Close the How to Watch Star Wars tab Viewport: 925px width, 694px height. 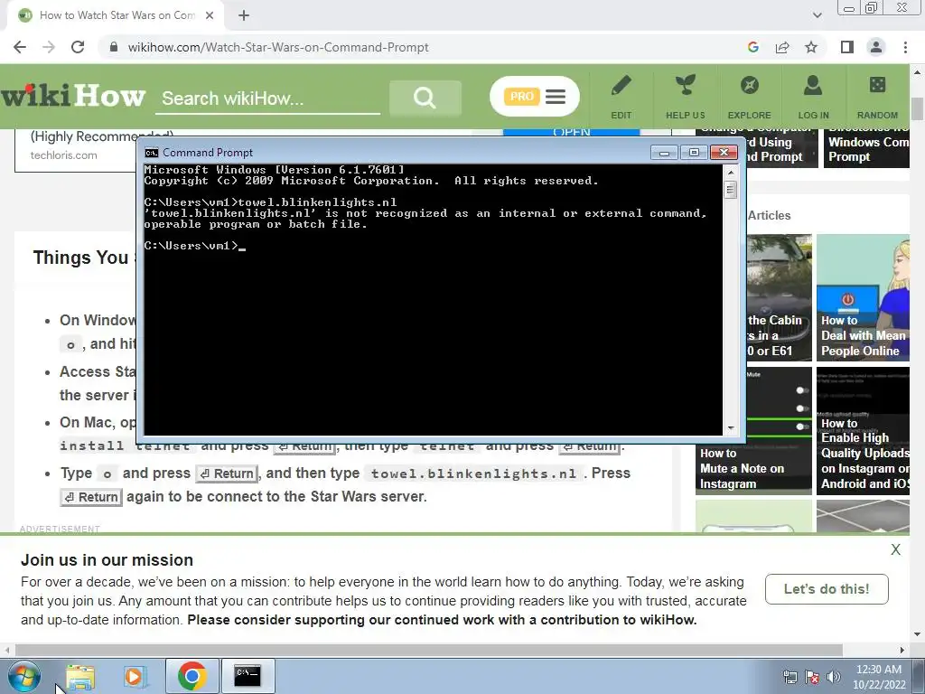[210, 15]
